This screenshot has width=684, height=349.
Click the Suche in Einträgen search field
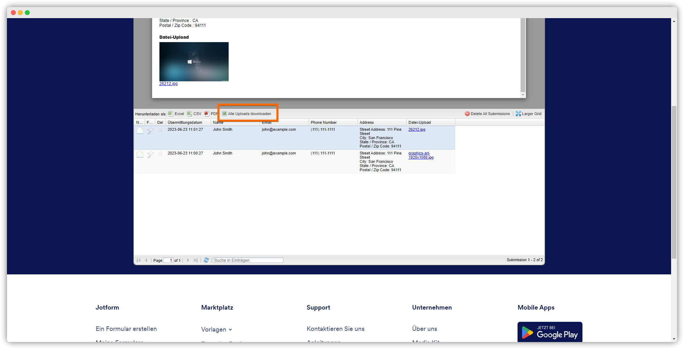click(248, 260)
